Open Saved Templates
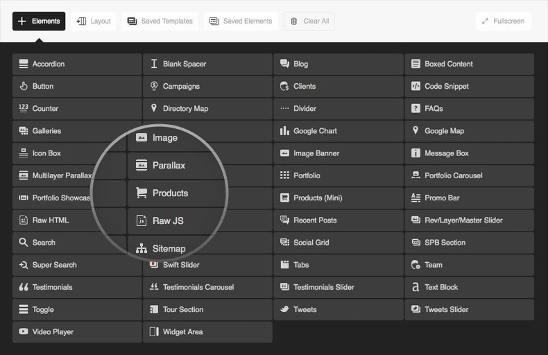548x355 pixels. click(160, 21)
